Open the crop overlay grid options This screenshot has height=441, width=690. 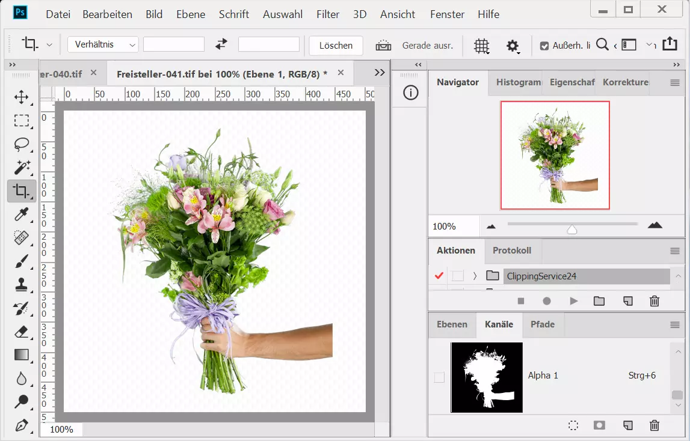[481, 46]
